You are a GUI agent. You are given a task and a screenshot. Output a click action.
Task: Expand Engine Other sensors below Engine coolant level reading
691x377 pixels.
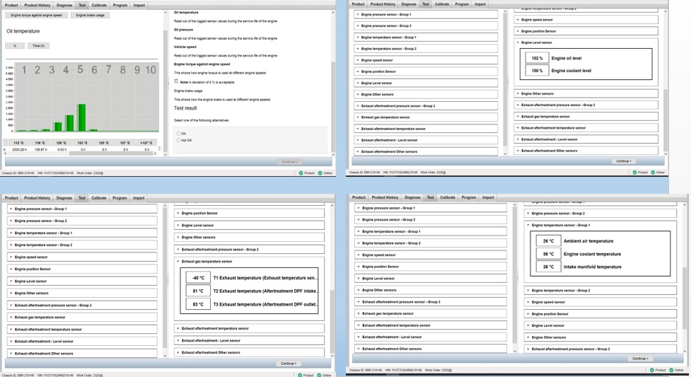tap(586, 93)
